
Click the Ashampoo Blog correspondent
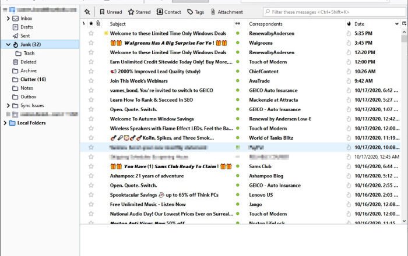pos(266,176)
